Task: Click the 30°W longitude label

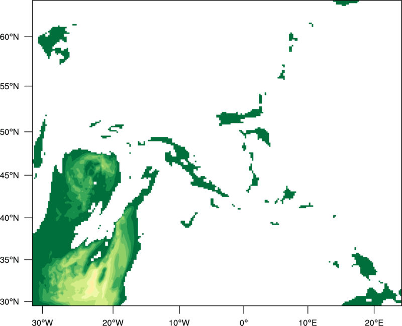Action: [42, 322]
